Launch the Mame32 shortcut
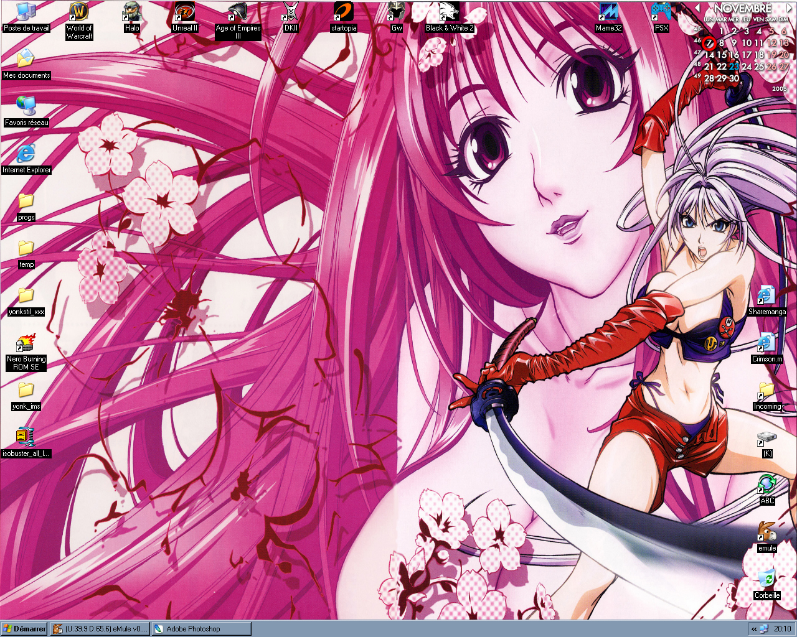The height and width of the screenshot is (637, 797). coord(609,17)
